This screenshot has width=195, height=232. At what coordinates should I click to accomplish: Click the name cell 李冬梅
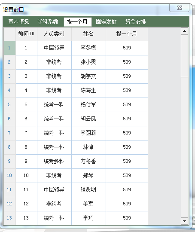click(88, 48)
